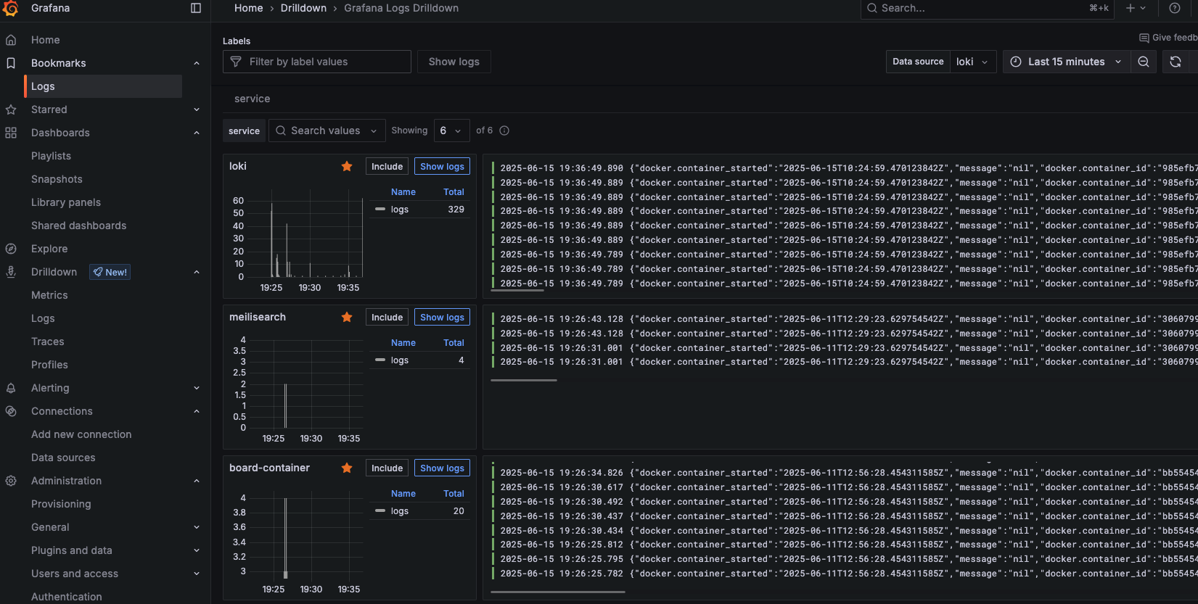Viewport: 1198px width, 604px height.
Task: Click the plus new item icon
Action: (1131, 8)
